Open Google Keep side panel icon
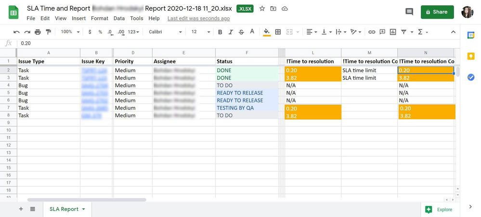This screenshot has height=217, width=481. point(471,56)
